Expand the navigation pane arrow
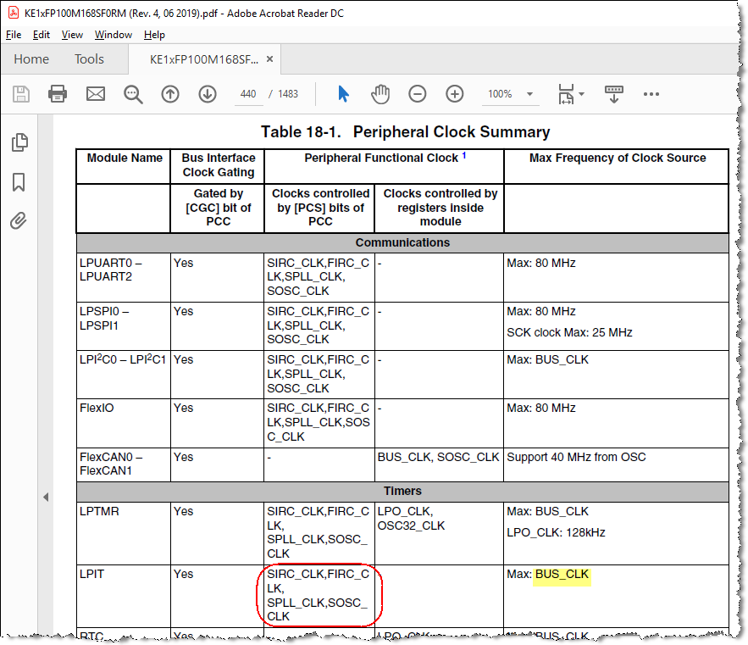 (46, 497)
